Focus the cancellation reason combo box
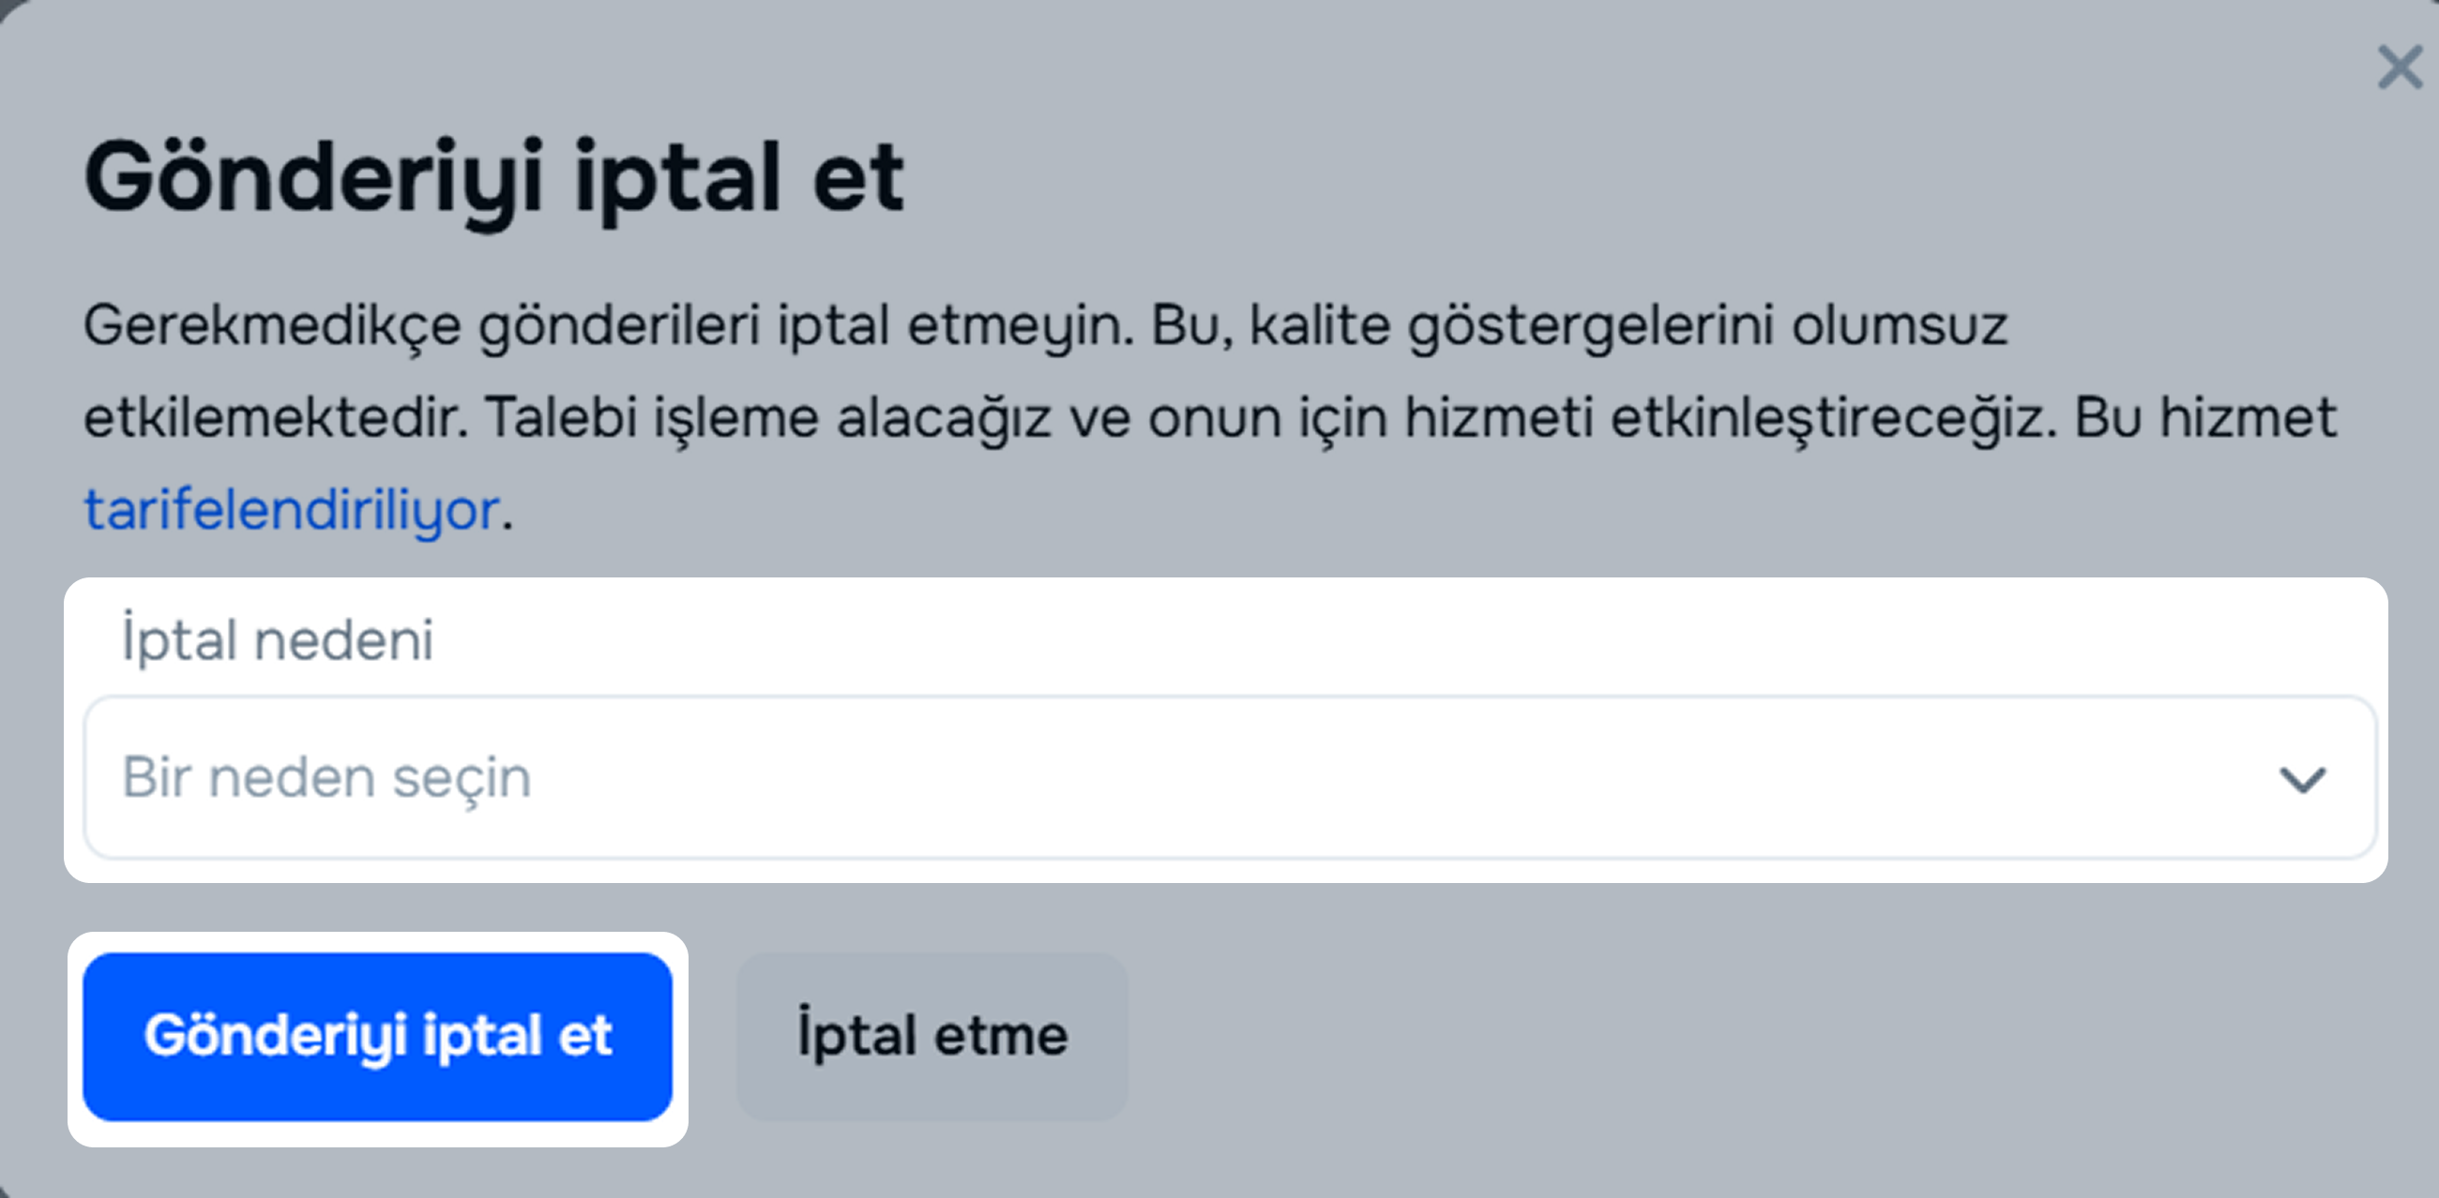Viewport: 2439px width, 1198px height. 1229,778
